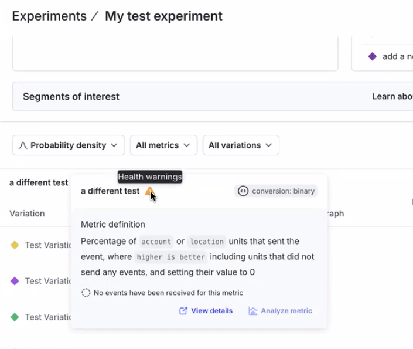The height and width of the screenshot is (349, 413).
Task: Click the conversion: binary badge
Action: (276, 191)
